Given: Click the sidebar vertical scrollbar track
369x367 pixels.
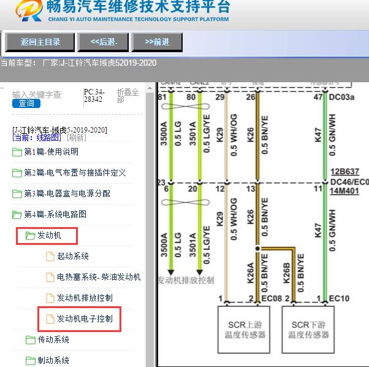Looking at the screenshot, I should coord(150,228).
